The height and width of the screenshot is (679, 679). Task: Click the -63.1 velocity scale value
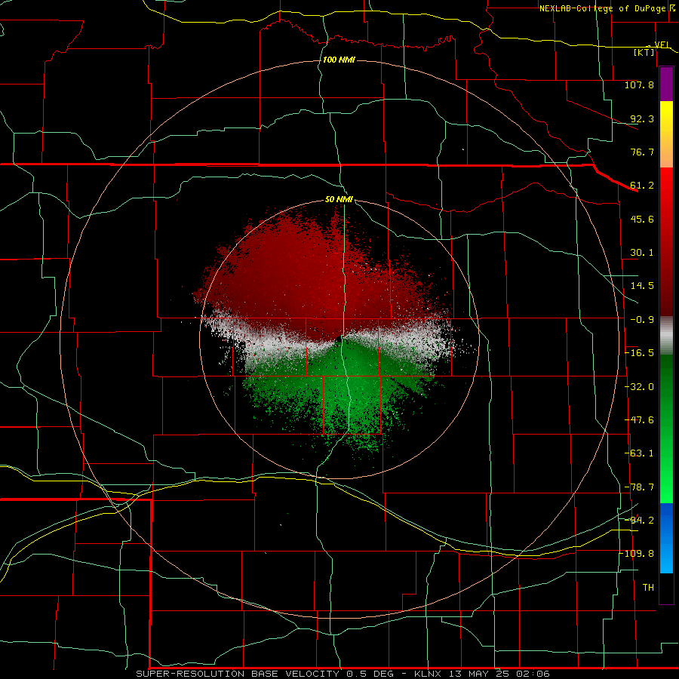(x=639, y=453)
